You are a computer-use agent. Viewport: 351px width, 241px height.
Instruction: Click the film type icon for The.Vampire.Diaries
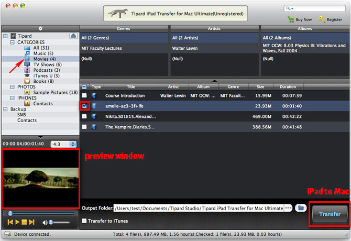94,127
